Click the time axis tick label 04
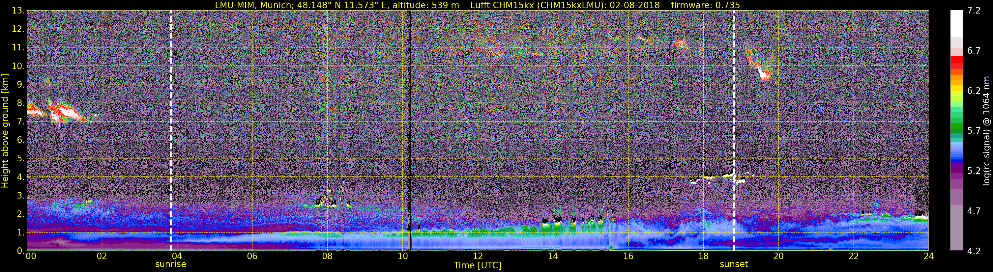This screenshot has width=993, height=272. 177,256
